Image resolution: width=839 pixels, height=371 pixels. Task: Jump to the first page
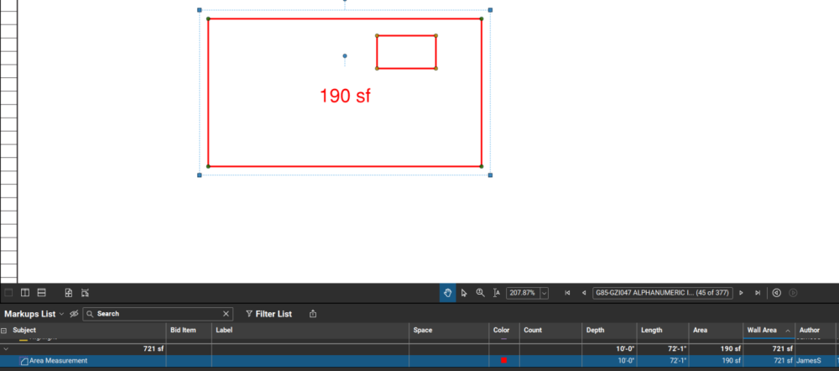coord(567,293)
